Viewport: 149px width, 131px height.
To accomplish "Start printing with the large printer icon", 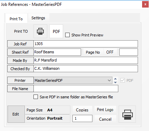I will (127, 114).
